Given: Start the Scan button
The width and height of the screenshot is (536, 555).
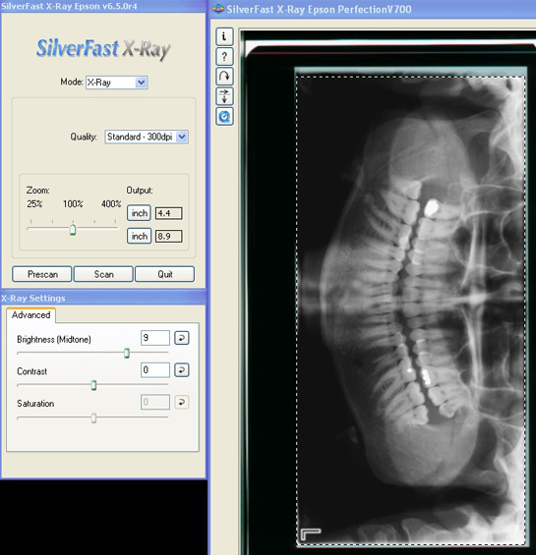Looking at the screenshot, I should (x=103, y=274).
